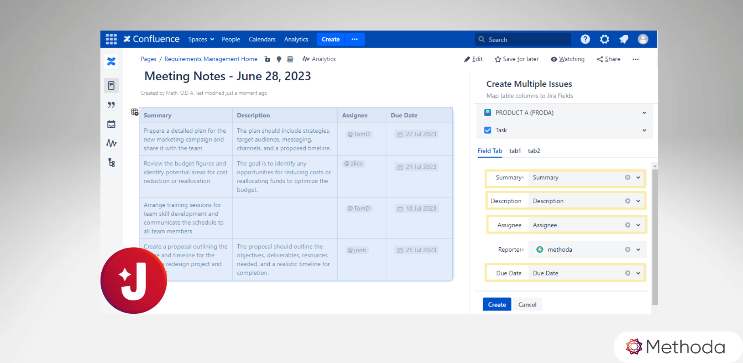Click the Cancel button
This screenshot has height=363, width=743.
point(527,305)
